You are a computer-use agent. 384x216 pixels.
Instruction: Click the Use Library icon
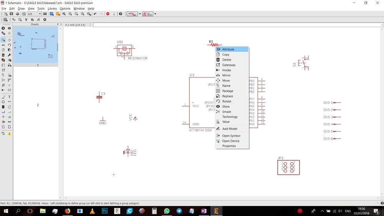45,14
